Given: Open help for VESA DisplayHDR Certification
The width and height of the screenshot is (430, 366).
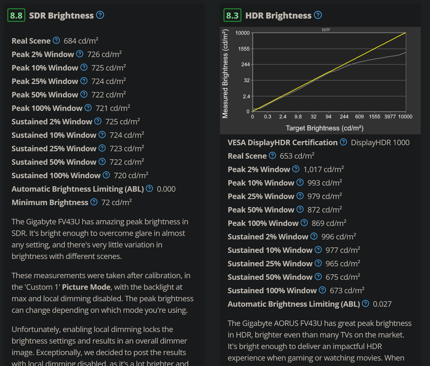Looking at the screenshot, I should [343, 142].
